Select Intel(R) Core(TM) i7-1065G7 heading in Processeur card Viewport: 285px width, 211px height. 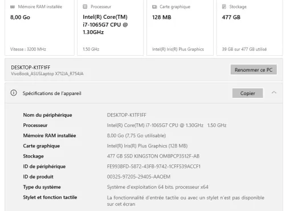(105, 24)
